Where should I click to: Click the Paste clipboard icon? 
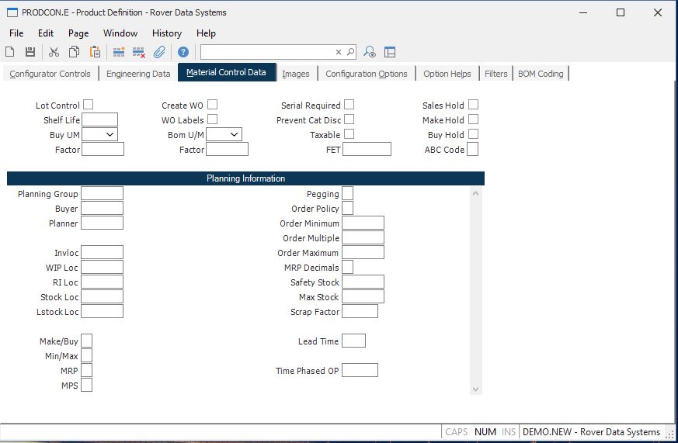click(x=95, y=52)
